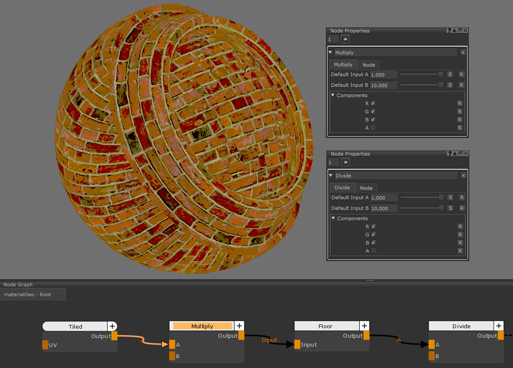
Task: Click the plus icon on the Floor node
Action: [x=364, y=326]
